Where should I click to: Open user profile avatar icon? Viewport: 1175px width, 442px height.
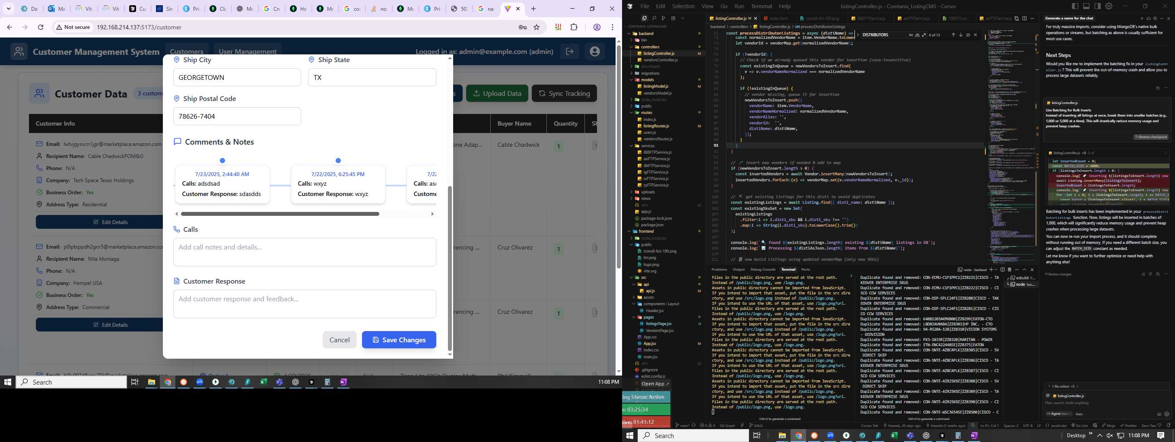[x=594, y=51]
